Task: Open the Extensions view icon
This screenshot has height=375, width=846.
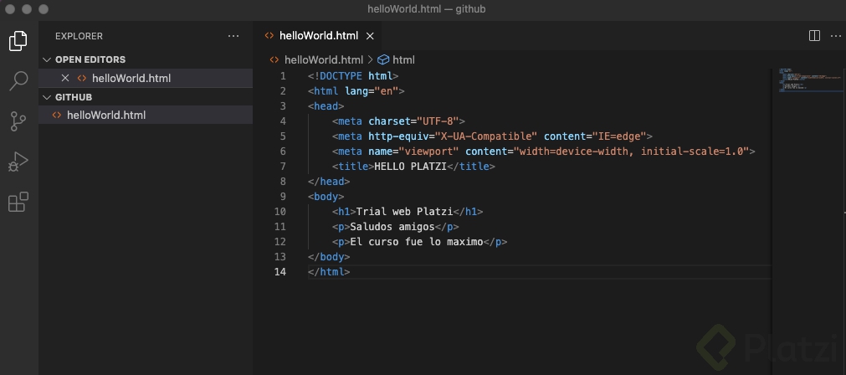Action: 18,202
